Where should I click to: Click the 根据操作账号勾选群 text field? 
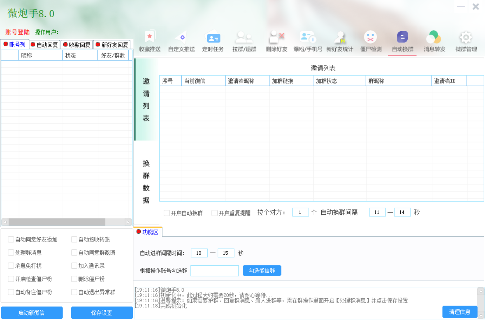coord(215,271)
